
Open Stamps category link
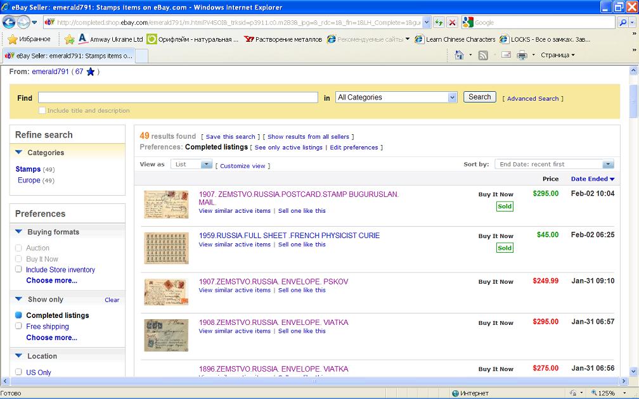tap(28, 169)
